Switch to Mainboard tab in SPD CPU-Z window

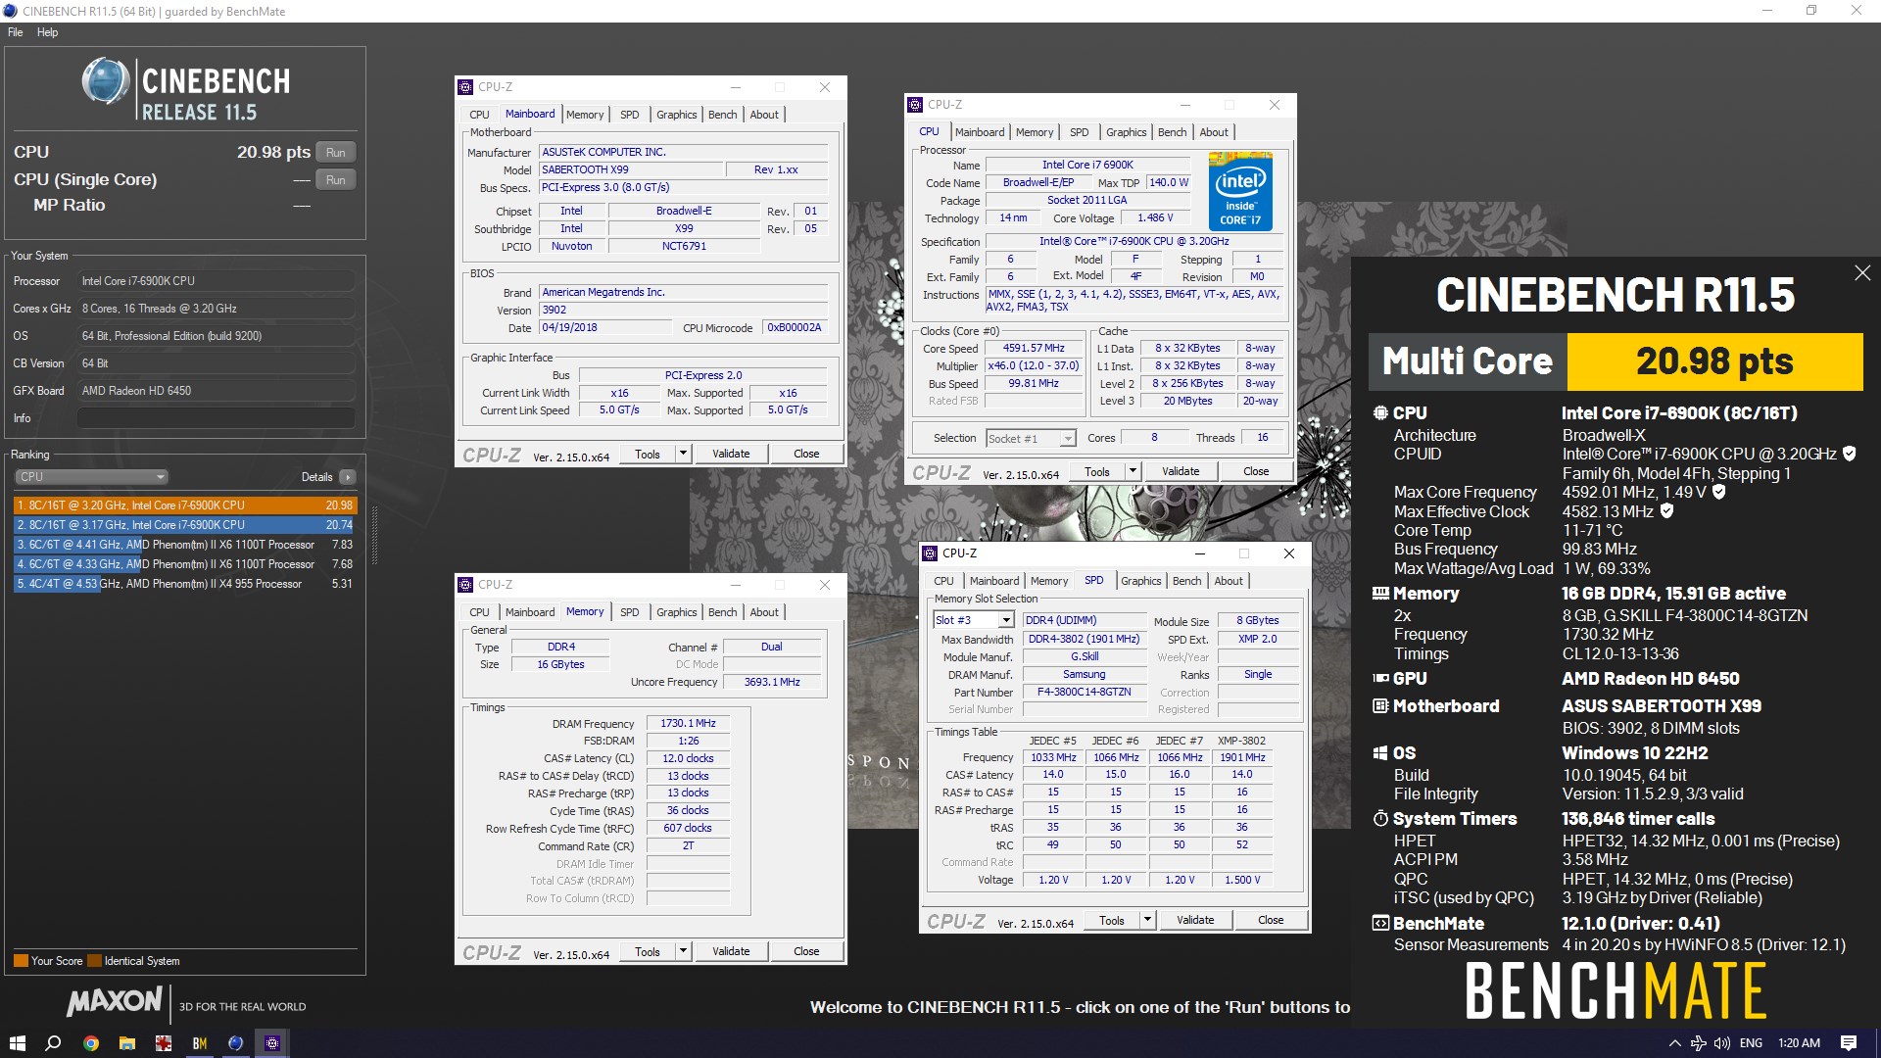[x=994, y=581]
